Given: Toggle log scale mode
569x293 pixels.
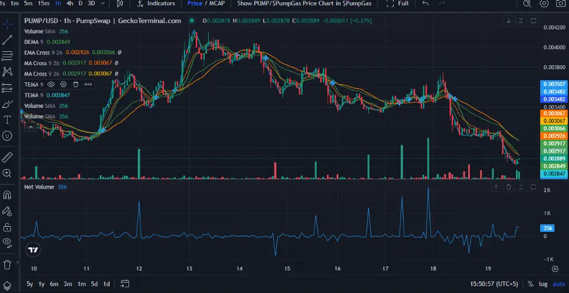Looking at the screenshot, I should coord(543,284).
